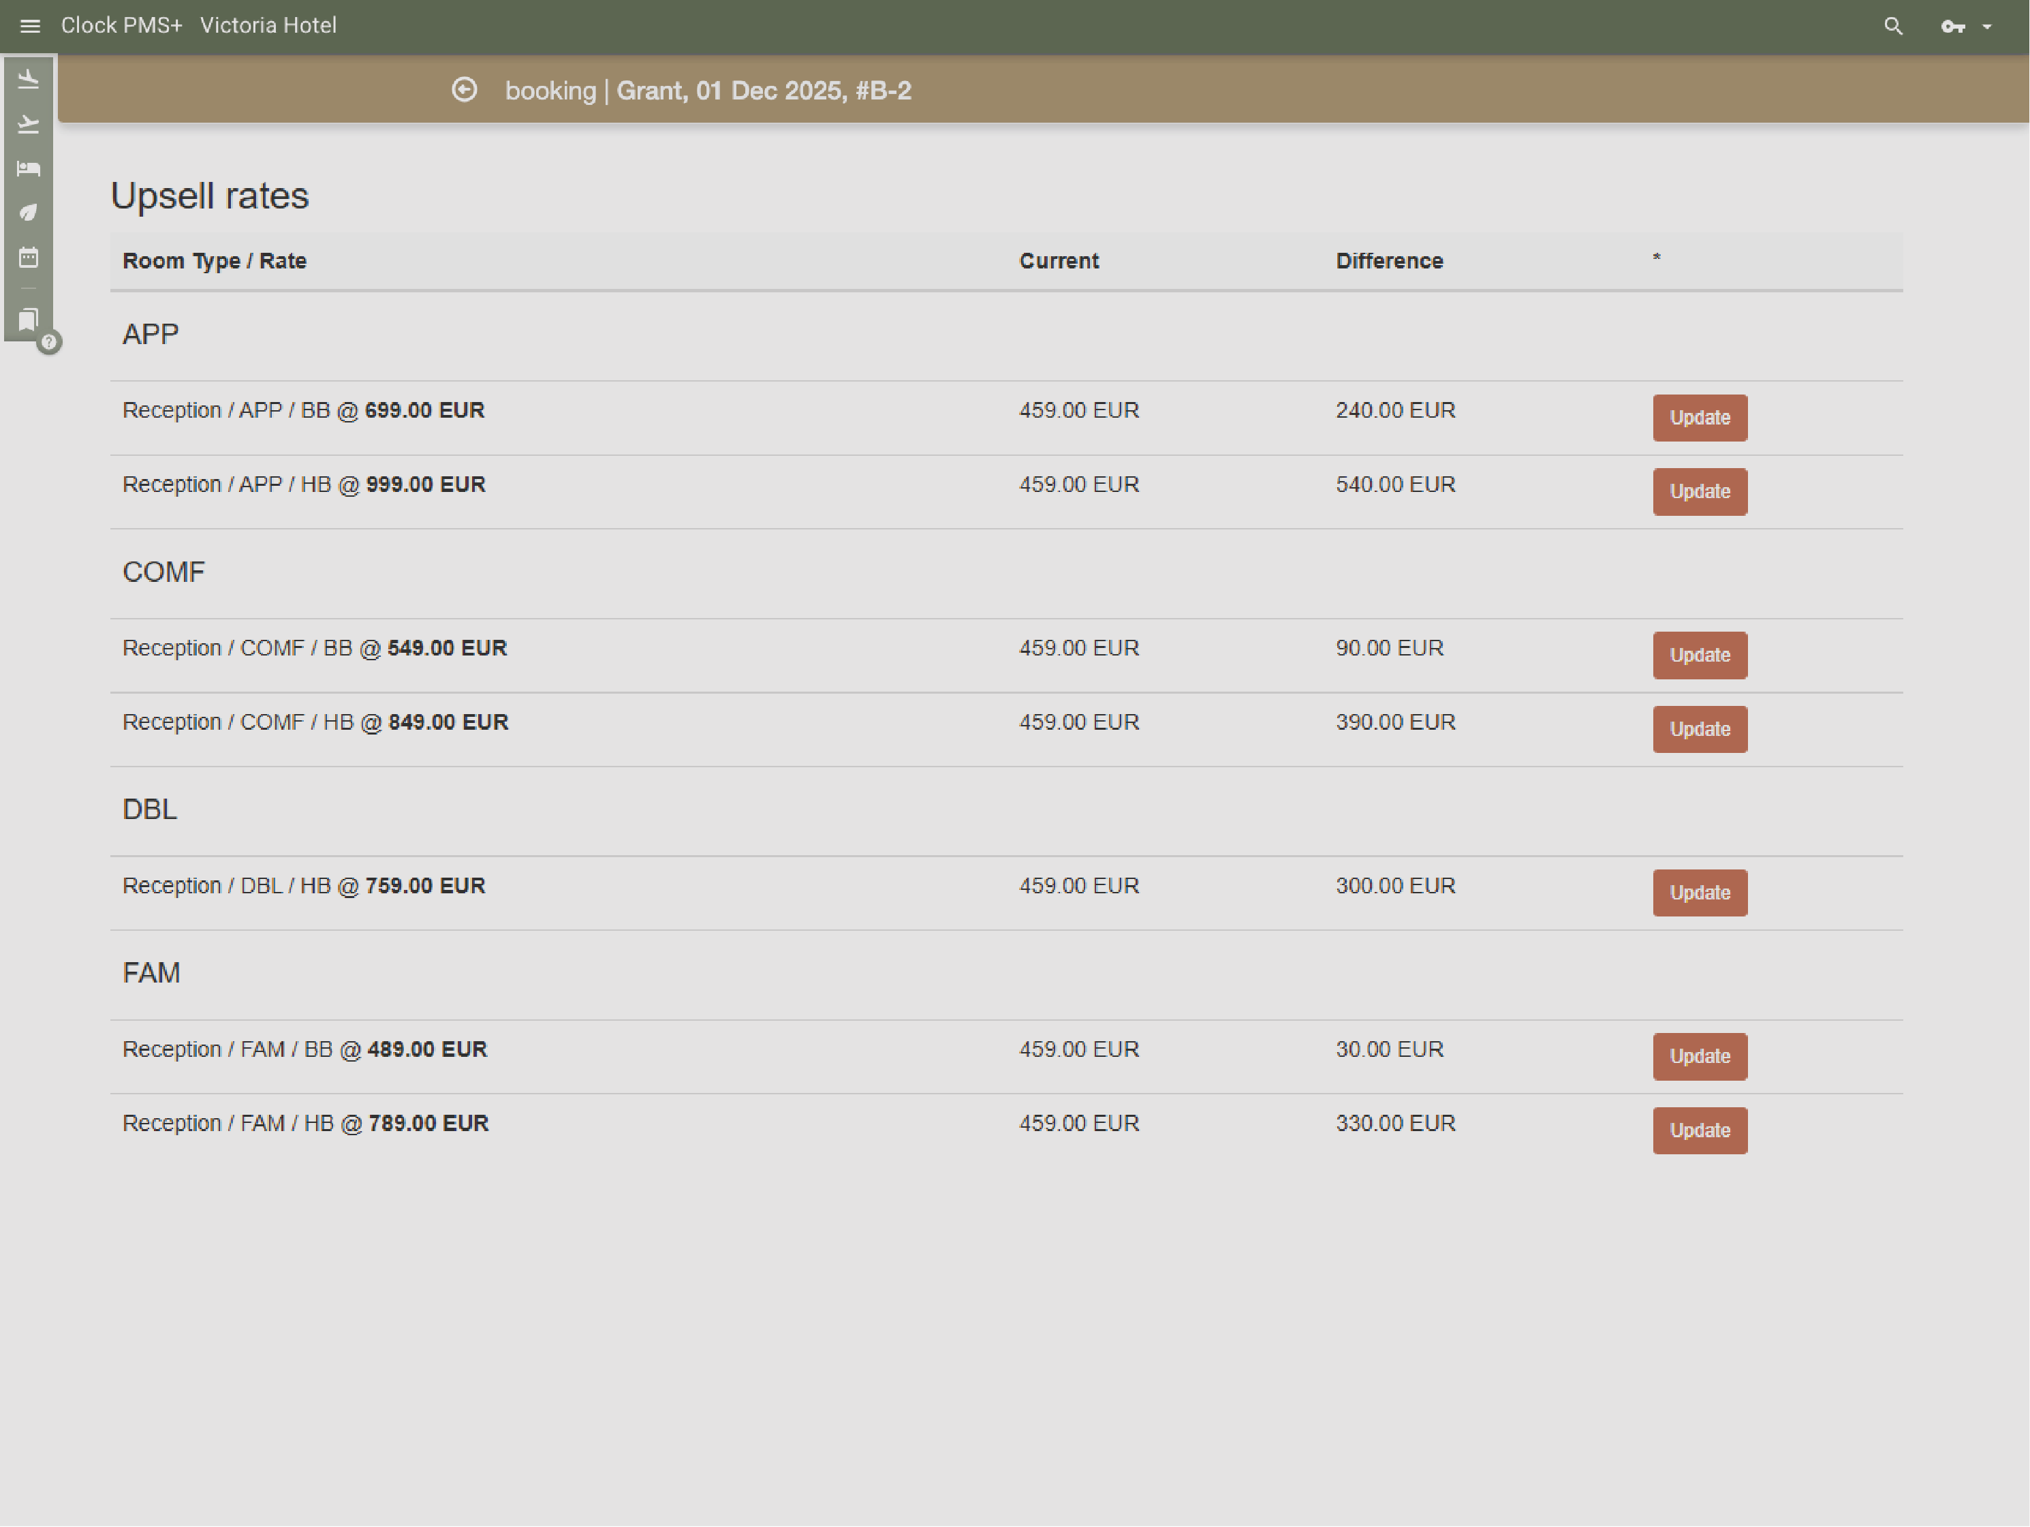Update the DBL / HB rate at 759.00 EUR
The width and height of the screenshot is (2030, 1527).
pos(1699,891)
